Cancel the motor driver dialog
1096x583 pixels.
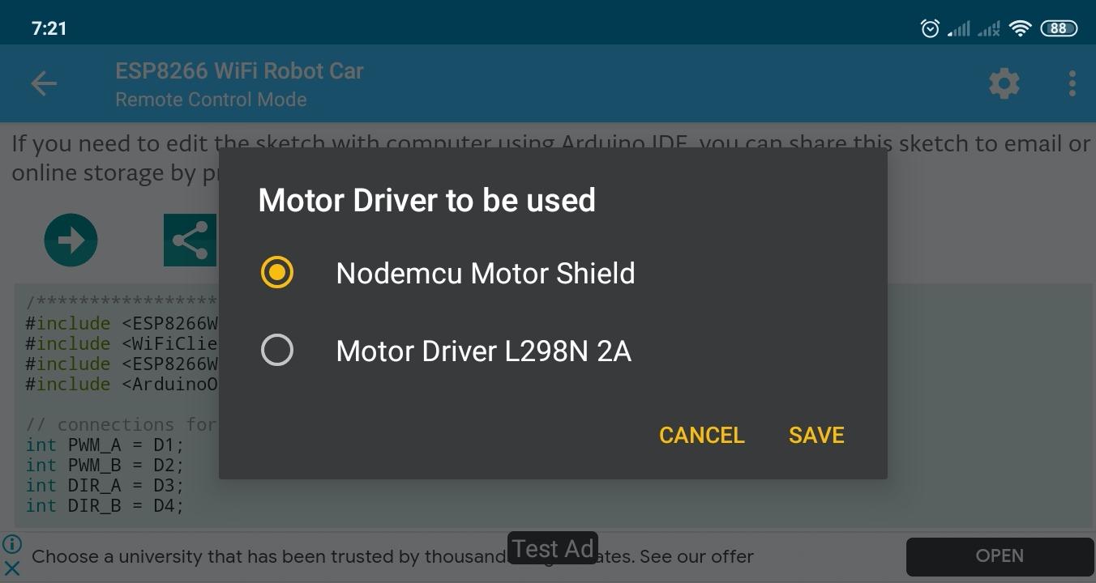pos(701,435)
